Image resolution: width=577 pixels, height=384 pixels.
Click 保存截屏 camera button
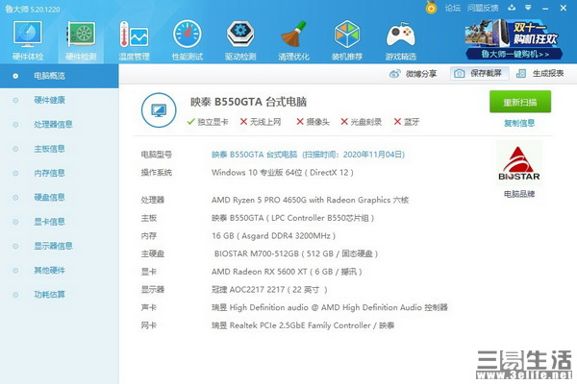coord(479,74)
